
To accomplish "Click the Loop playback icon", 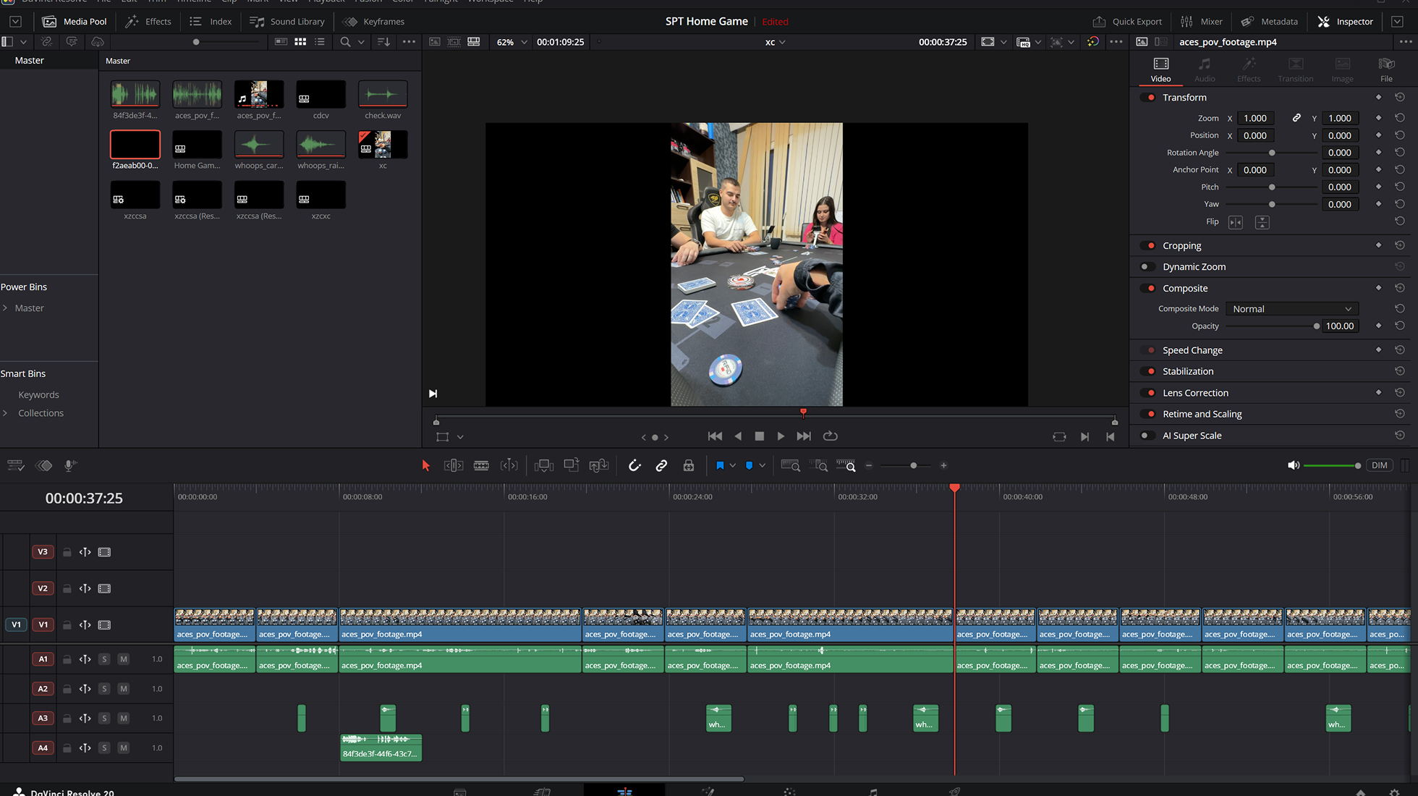I will click(x=831, y=436).
